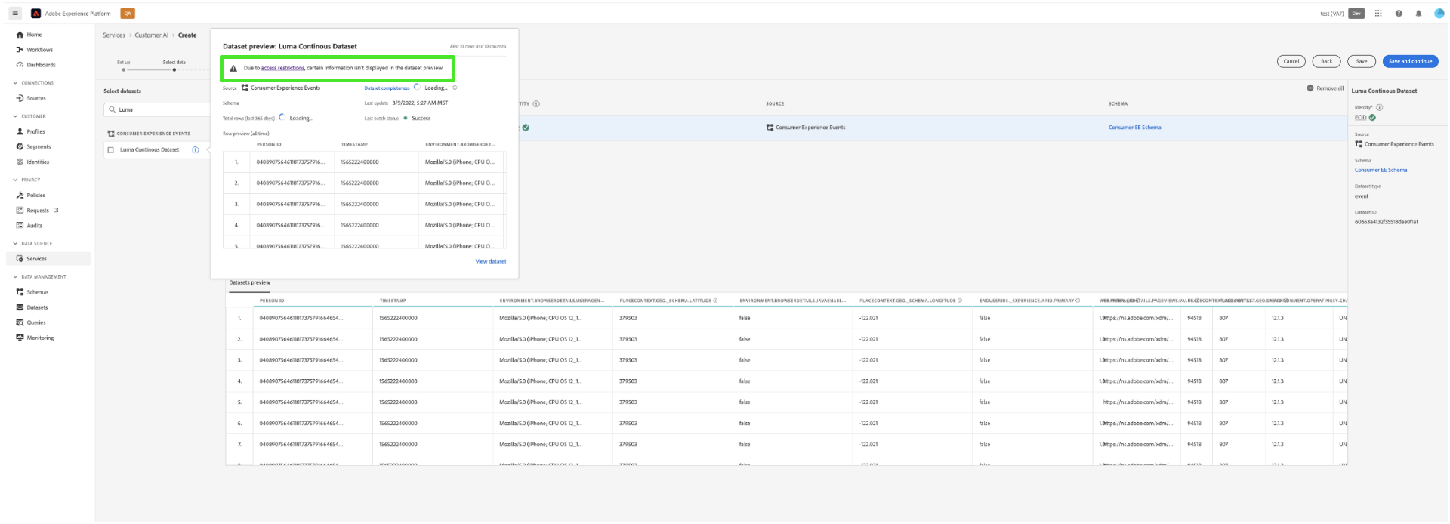Click the dataset search field containing Luma
The image size is (1450, 524).
coord(157,109)
